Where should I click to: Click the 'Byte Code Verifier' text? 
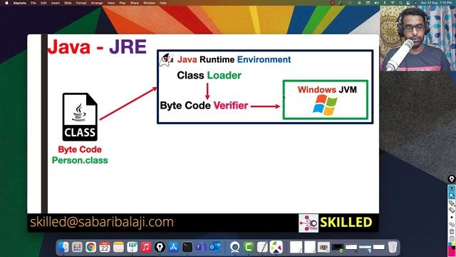[x=204, y=105]
